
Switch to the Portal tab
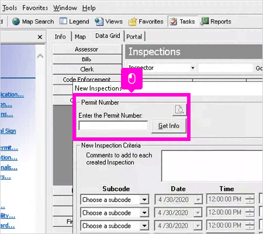click(134, 37)
